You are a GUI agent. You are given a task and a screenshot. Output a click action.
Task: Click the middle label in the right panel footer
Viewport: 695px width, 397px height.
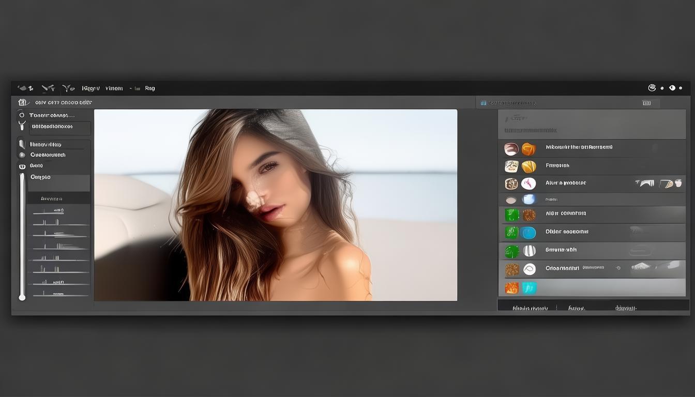coord(576,308)
